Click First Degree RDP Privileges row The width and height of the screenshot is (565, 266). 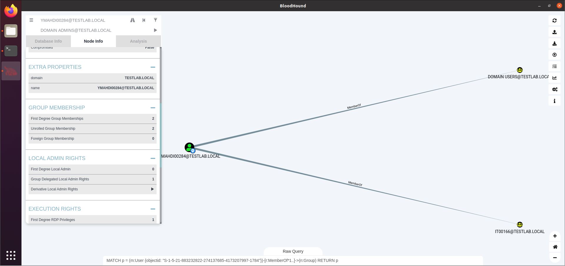pos(92,220)
